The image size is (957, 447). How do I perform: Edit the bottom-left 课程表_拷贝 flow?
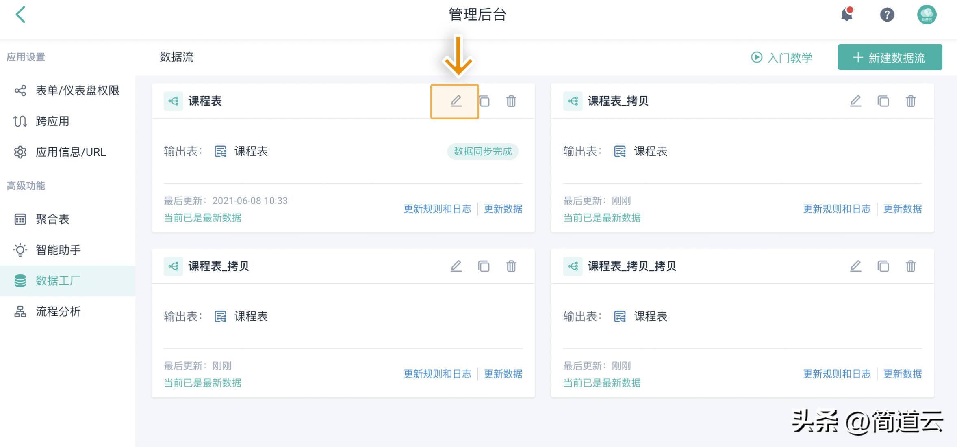coord(456,266)
